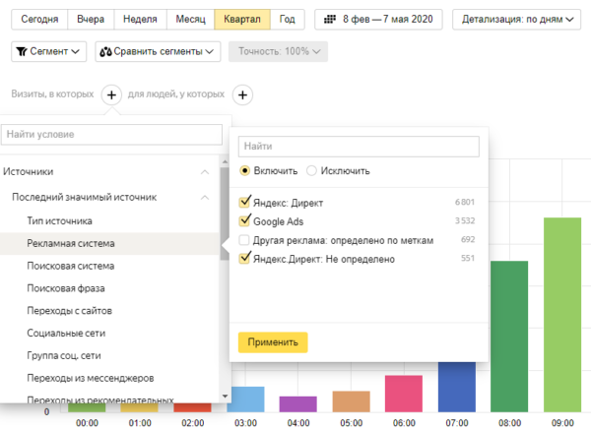Click the conditions list scrollbar thumb
591x430 pixels.
(x=225, y=214)
